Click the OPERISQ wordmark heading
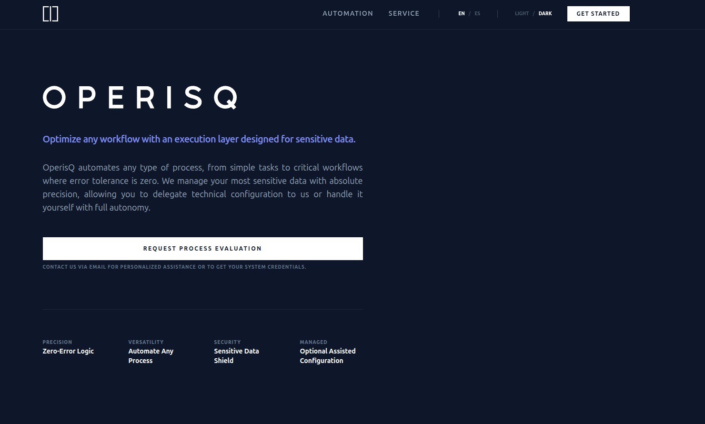The image size is (705, 424). (140, 98)
